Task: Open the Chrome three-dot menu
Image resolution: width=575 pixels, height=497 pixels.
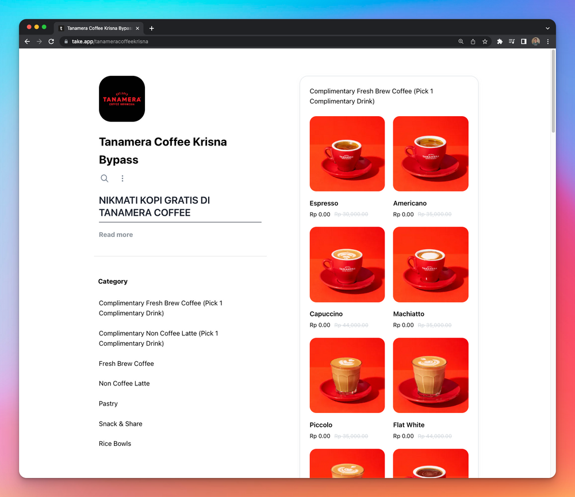Action: coord(548,41)
